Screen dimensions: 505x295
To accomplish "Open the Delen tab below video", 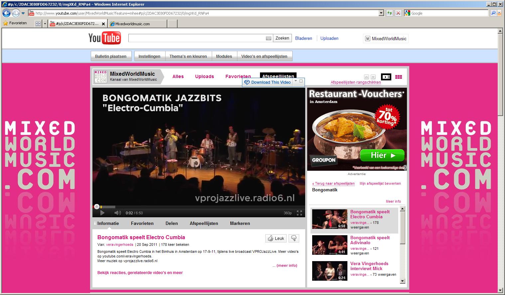I will tap(172, 224).
